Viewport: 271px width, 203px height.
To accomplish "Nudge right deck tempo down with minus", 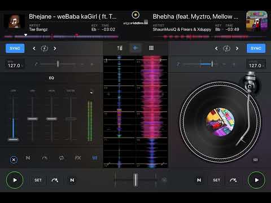I will click(224, 65).
